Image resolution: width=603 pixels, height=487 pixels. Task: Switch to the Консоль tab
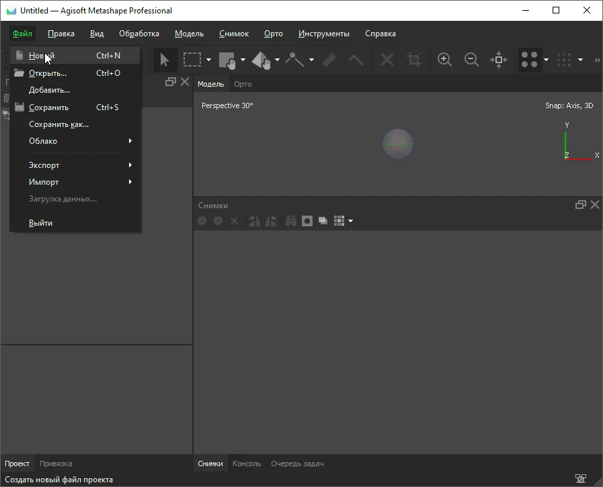point(247,463)
